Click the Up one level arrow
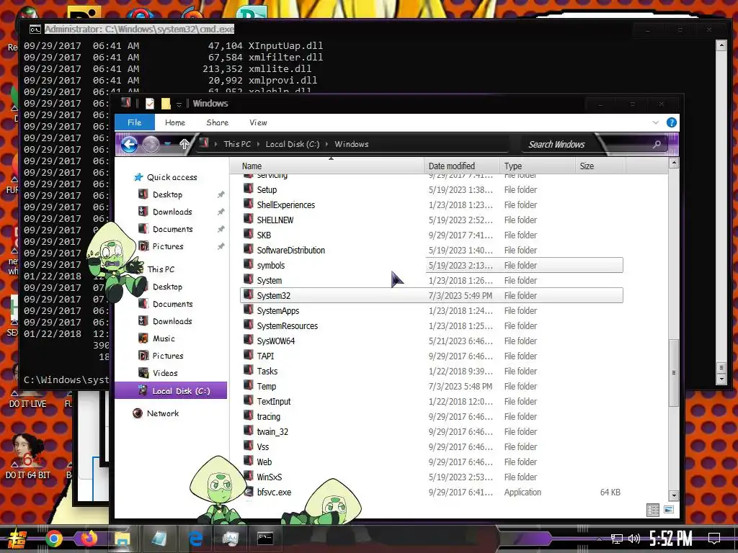The width and height of the screenshot is (738, 553). [x=184, y=144]
